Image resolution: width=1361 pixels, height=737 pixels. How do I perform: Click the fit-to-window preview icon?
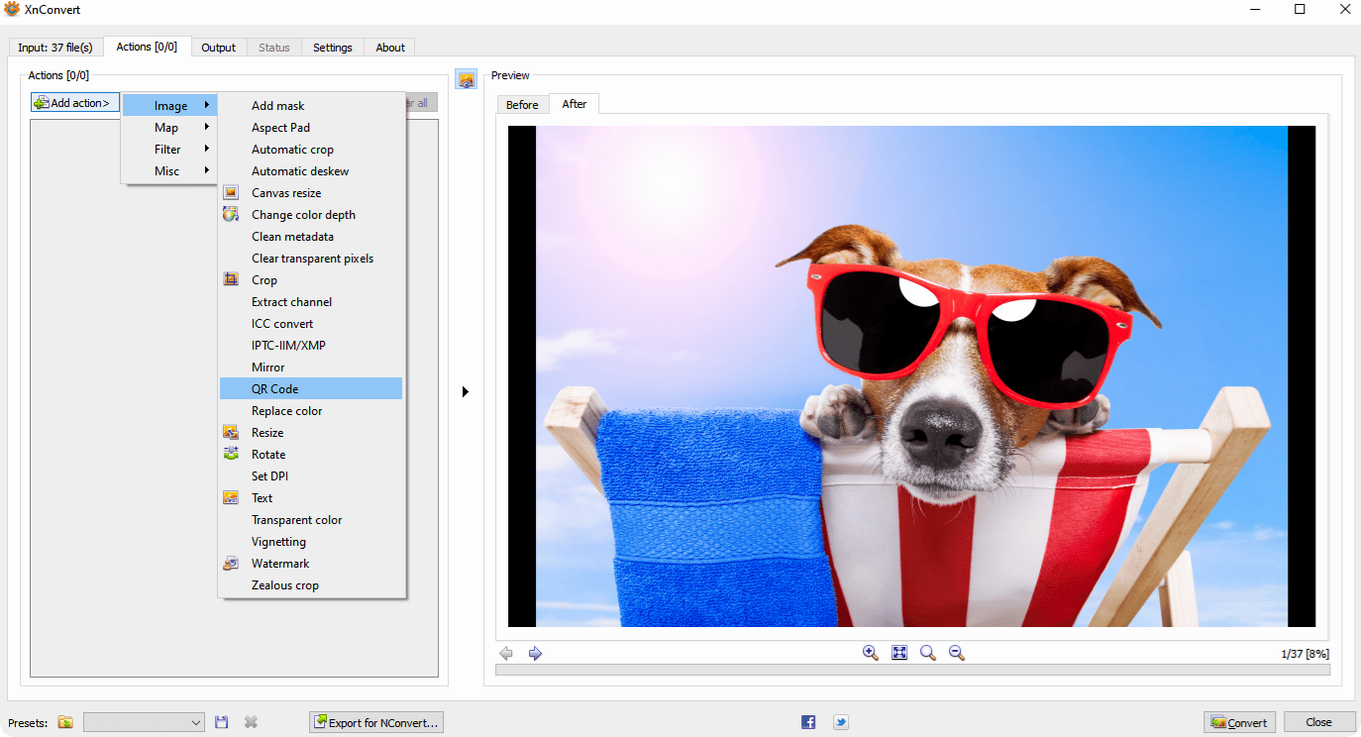point(899,653)
